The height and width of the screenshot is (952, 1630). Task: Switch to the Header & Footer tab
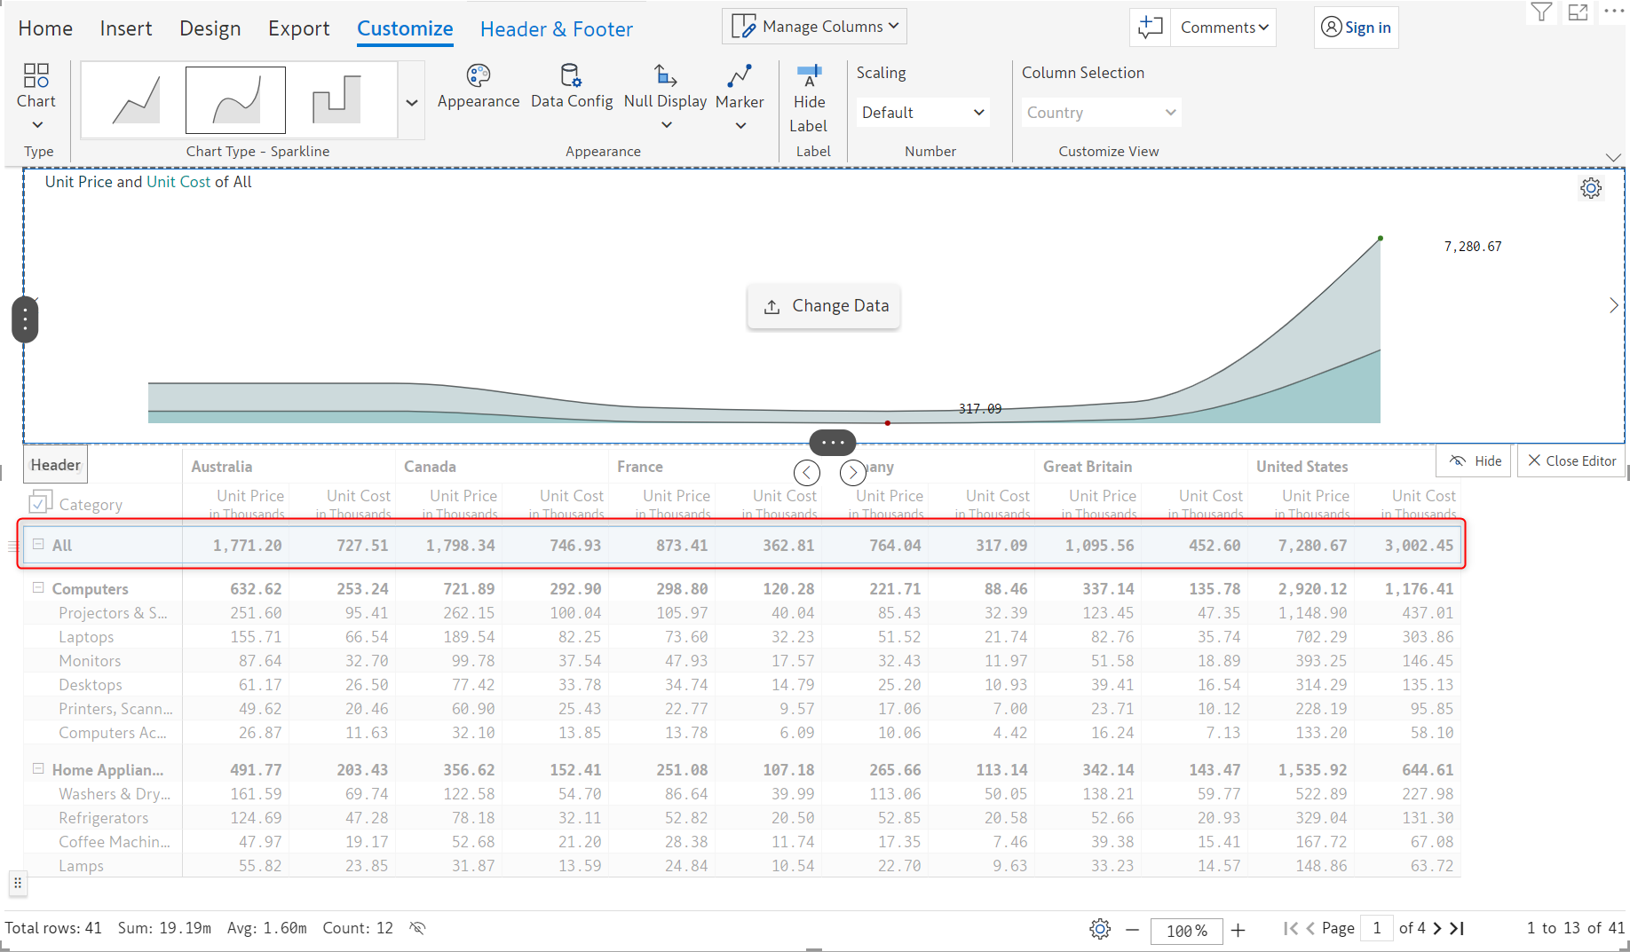(x=556, y=29)
